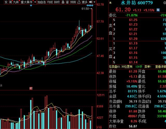Toggle the 均线 moving average display
This screenshot has width=166, height=129.
coord(50,2)
